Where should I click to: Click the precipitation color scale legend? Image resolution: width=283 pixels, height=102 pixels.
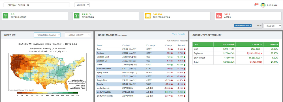(x=48, y=94)
